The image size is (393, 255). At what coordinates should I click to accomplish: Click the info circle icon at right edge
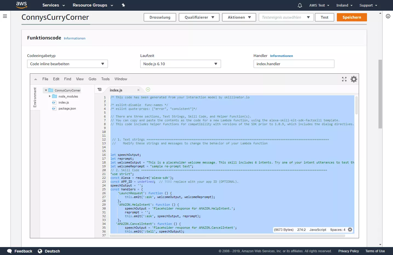[388, 16]
